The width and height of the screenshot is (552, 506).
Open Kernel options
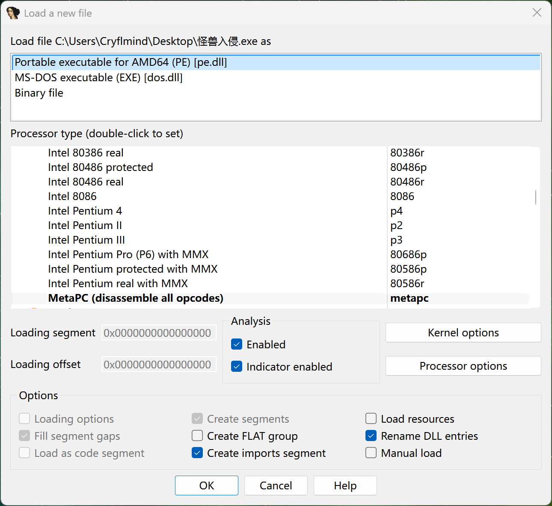463,332
